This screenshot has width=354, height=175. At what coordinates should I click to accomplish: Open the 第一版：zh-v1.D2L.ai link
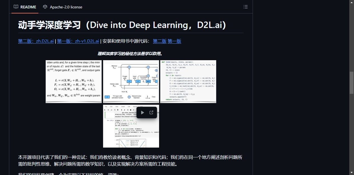click(x=78, y=41)
